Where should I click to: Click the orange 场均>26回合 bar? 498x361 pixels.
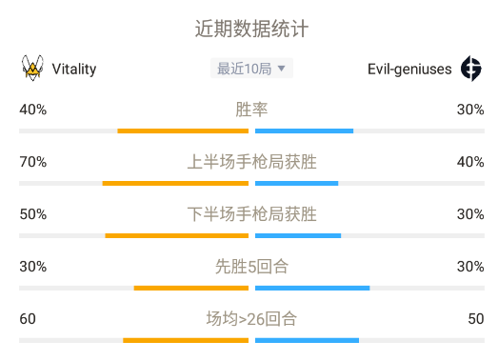pos(186,340)
